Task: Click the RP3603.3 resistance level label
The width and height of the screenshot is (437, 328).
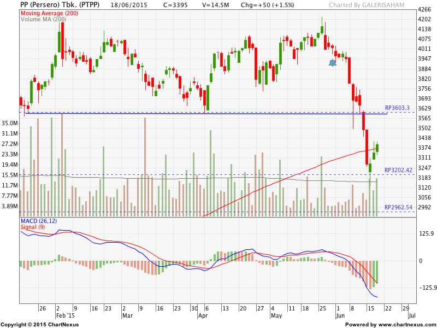Action: click(398, 108)
